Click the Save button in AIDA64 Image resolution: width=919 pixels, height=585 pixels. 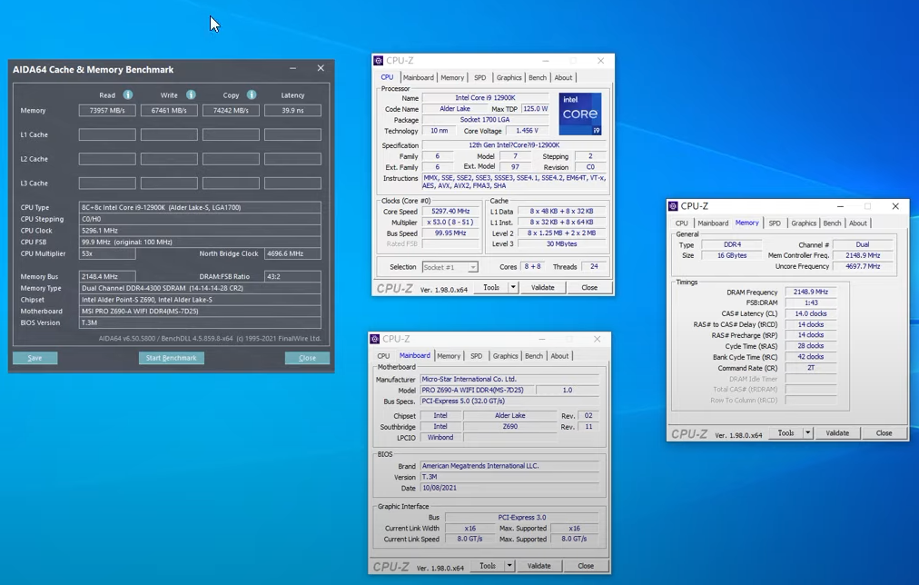(x=35, y=358)
